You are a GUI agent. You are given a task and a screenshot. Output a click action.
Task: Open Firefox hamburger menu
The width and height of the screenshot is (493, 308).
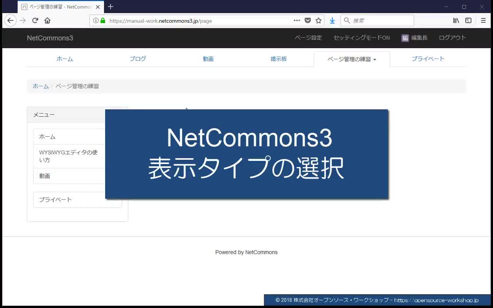pyautogui.click(x=483, y=20)
